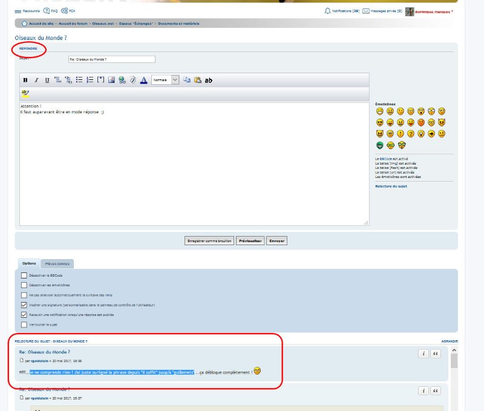Tick the Verrouiller le sujet checkbox

tap(24, 324)
